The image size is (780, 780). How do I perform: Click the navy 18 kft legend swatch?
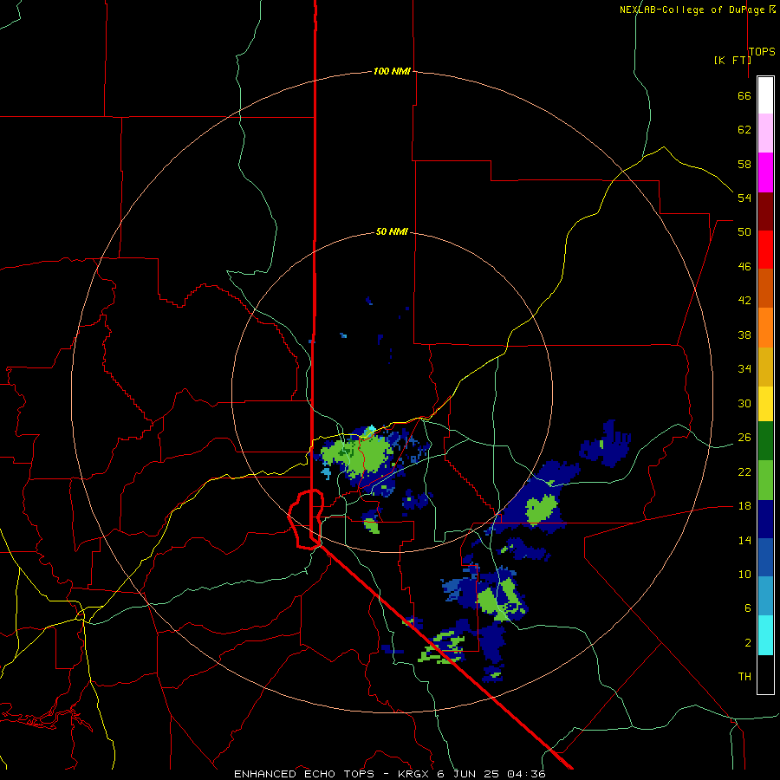(x=765, y=519)
